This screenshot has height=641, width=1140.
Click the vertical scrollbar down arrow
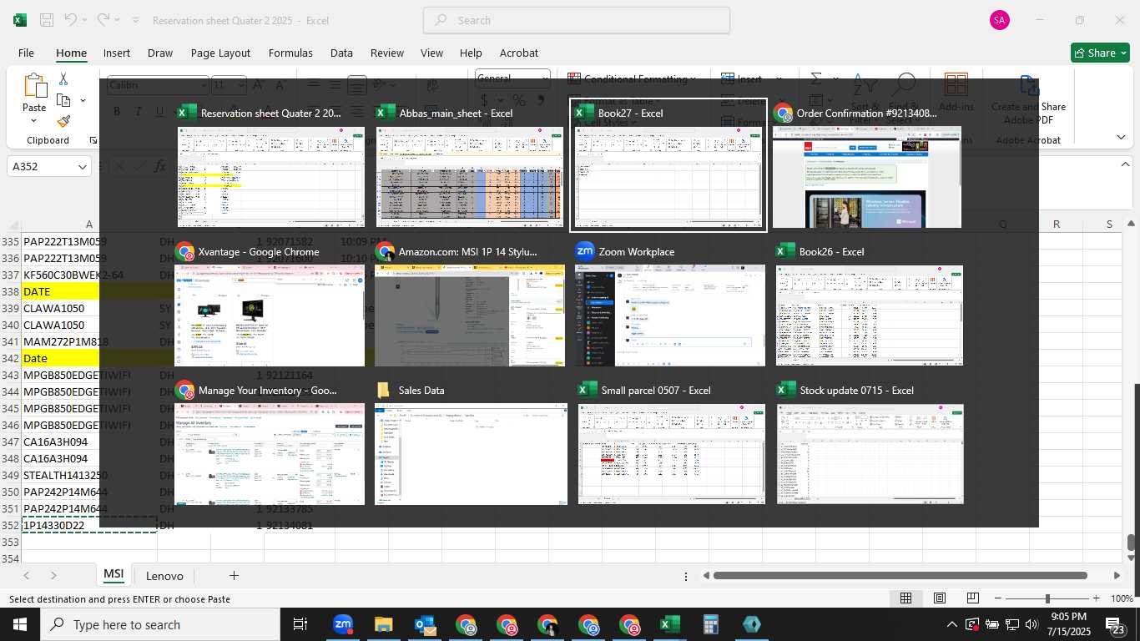(1132, 558)
